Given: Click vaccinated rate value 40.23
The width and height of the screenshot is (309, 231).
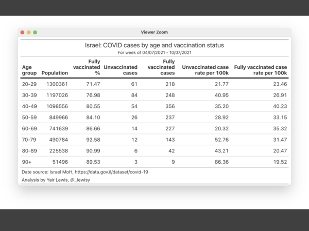Looking at the screenshot, I should [x=280, y=106].
